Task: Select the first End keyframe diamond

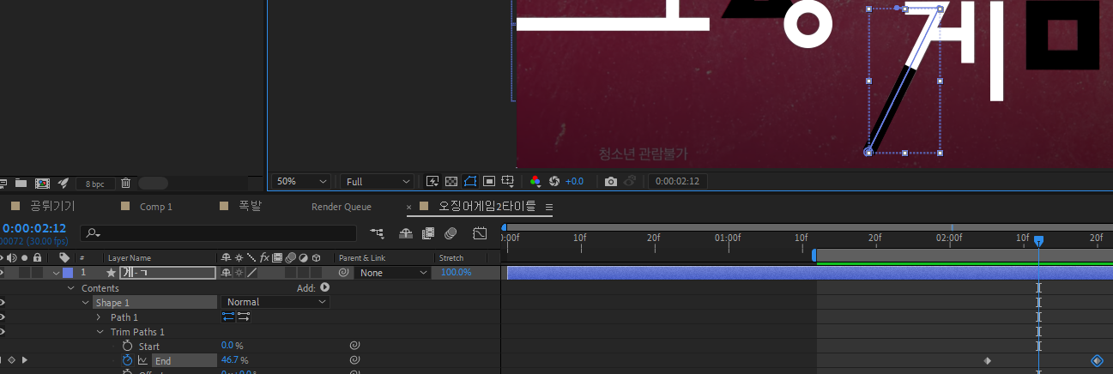Action: pos(987,360)
